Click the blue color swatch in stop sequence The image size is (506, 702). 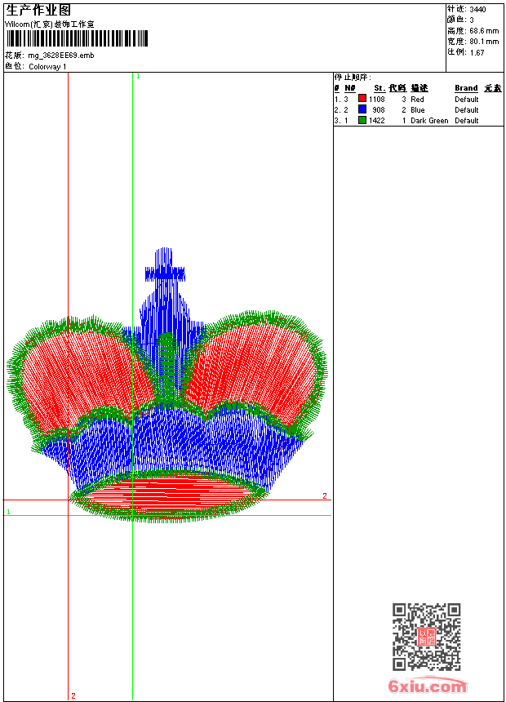click(x=362, y=109)
